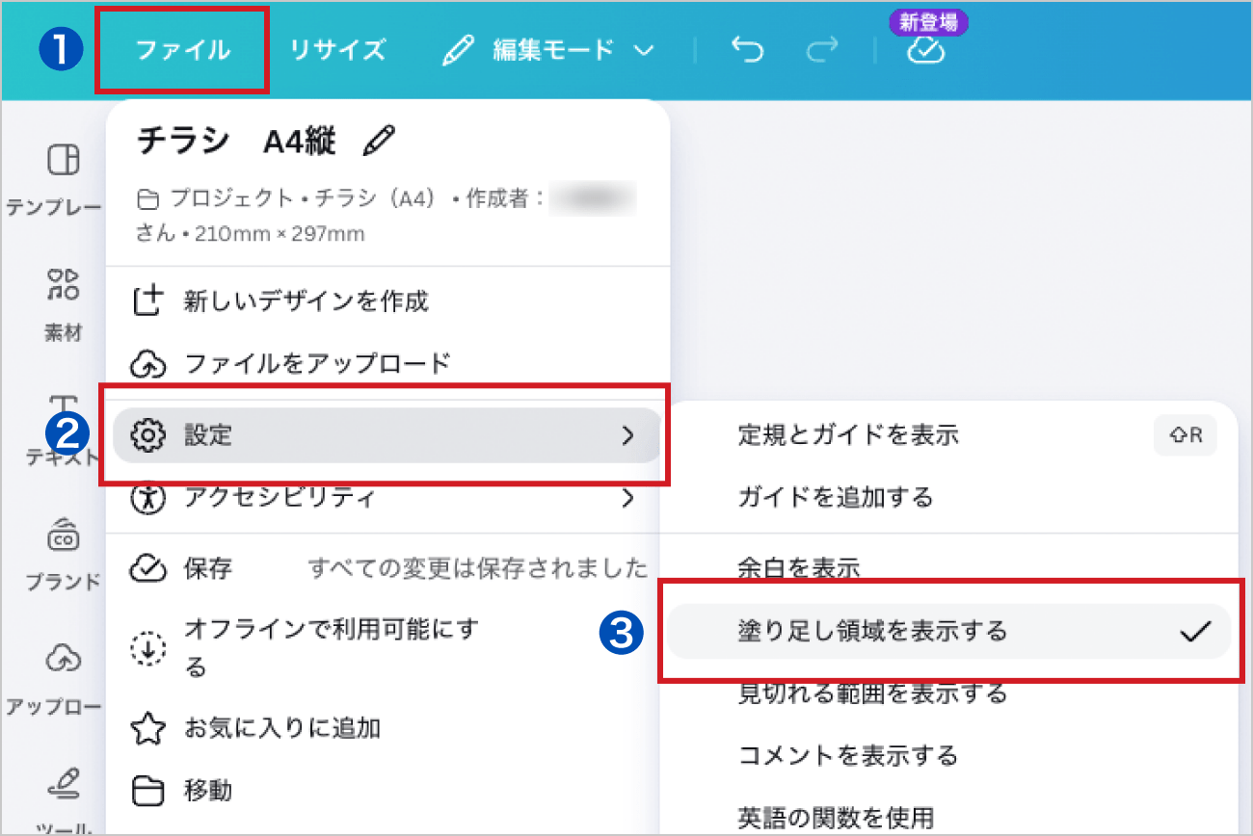Image resolution: width=1253 pixels, height=836 pixels.
Task: Click the チラシ A4縦 design title
Action: 236,142
